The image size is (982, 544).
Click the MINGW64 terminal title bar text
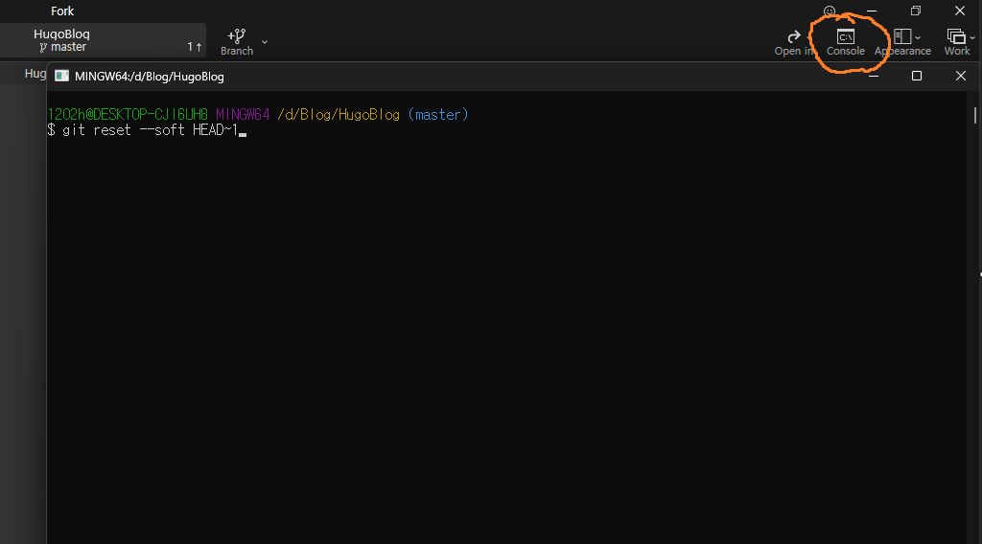coord(149,76)
